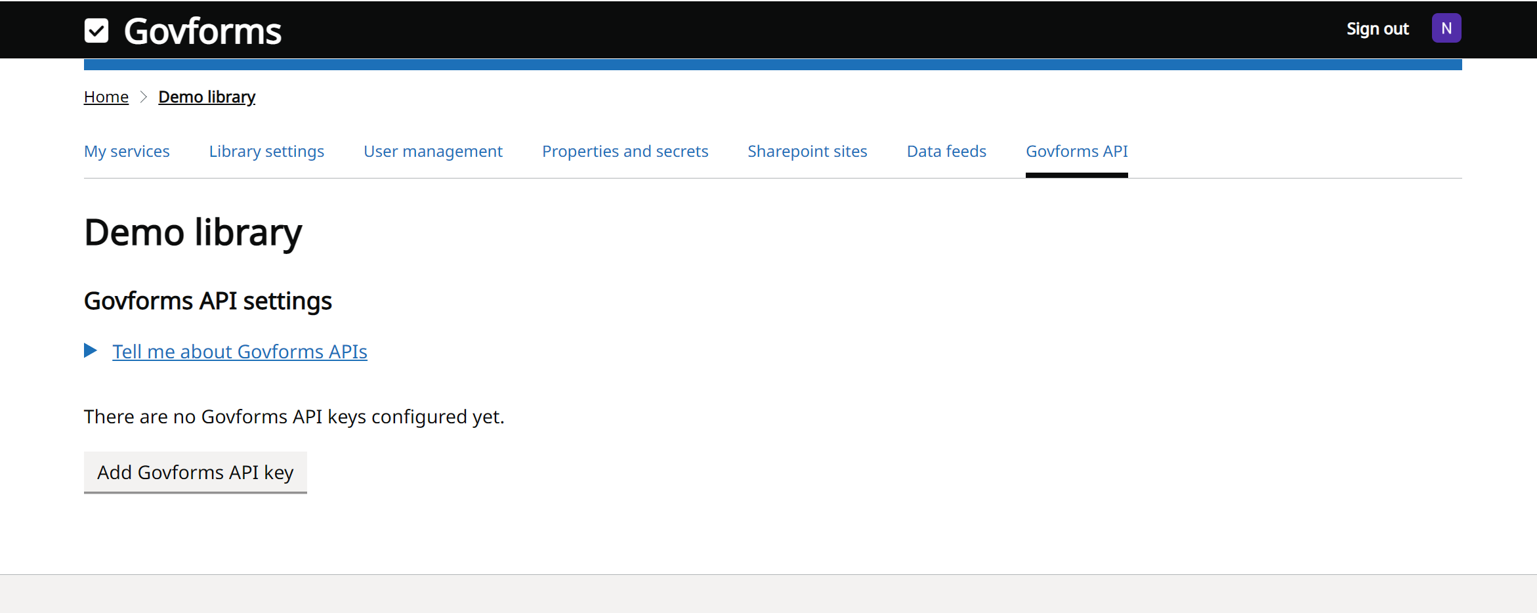This screenshot has width=1537, height=613.
Task: Click the Demo library page heading
Action: [x=193, y=233]
